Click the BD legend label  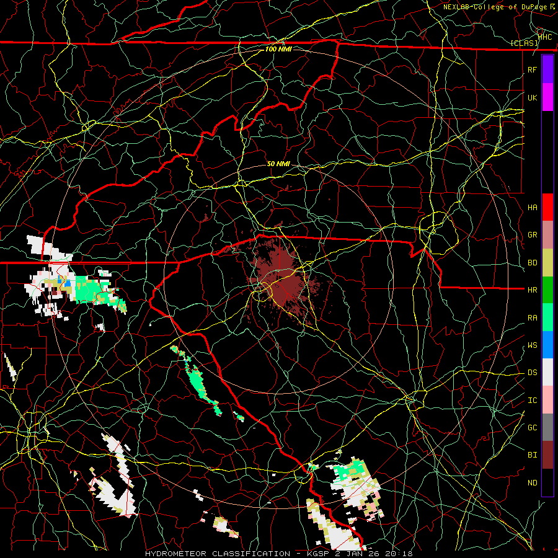coord(532,263)
